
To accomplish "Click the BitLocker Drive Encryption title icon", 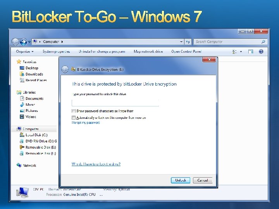I will 74,69.
